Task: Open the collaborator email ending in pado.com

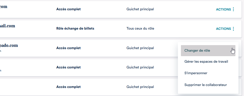Action: [9, 45]
